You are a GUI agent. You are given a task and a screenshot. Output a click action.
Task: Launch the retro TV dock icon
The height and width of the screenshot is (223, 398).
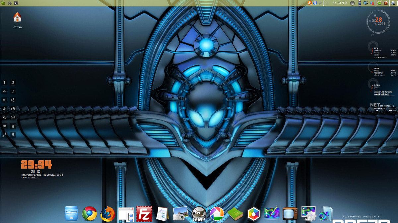point(290,214)
